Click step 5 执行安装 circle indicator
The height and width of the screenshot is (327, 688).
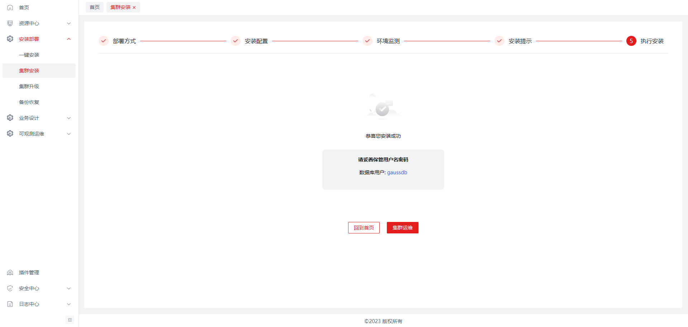pyautogui.click(x=631, y=41)
